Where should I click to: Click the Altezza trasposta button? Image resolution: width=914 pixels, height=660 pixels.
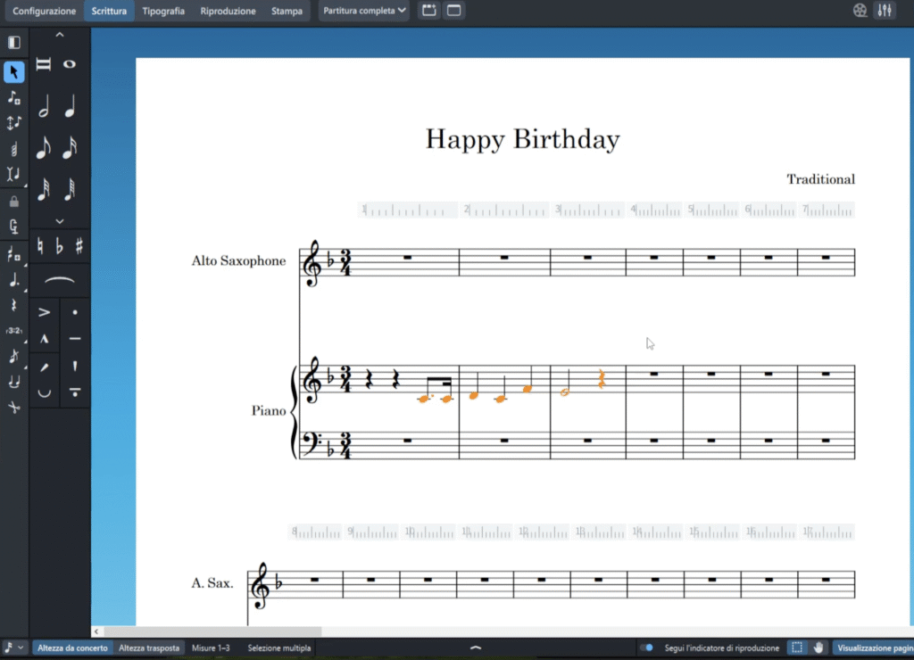pyautogui.click(x=149, y=648)
